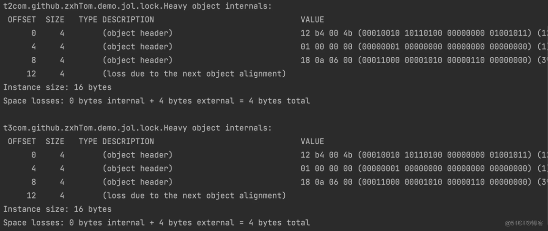The height and width of the screenshot is (231, 548).
Task: Click the first Instance size: 16 bytes line
Action: pyautogui.click(x=57, y=87)
